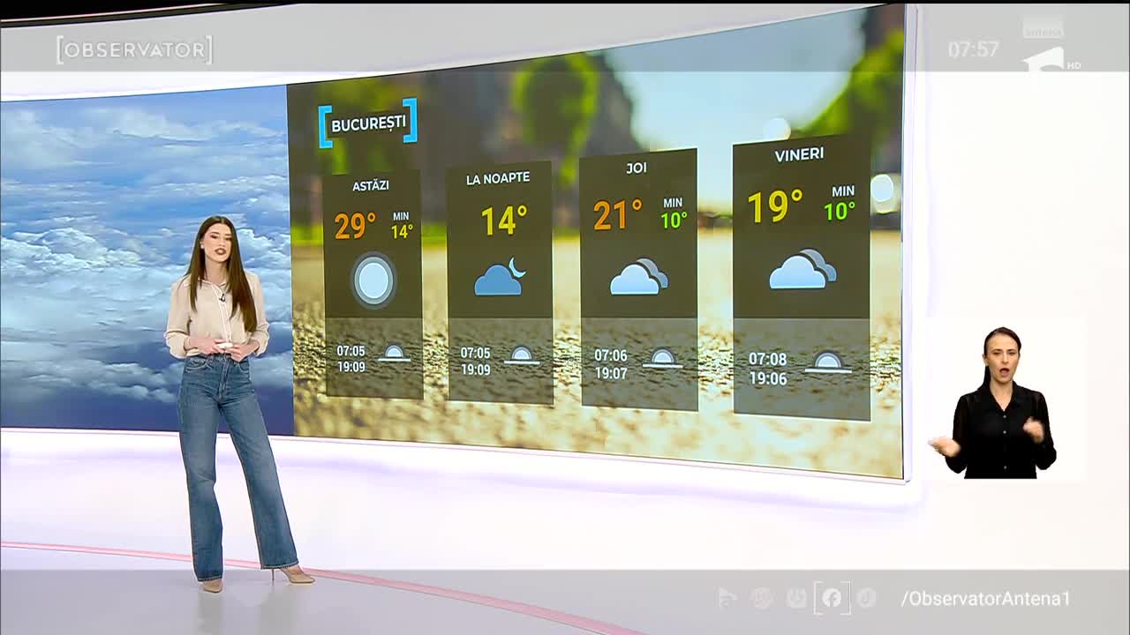
Task: Select the ASTĂZI forecast heading
Action: point(371,185)
